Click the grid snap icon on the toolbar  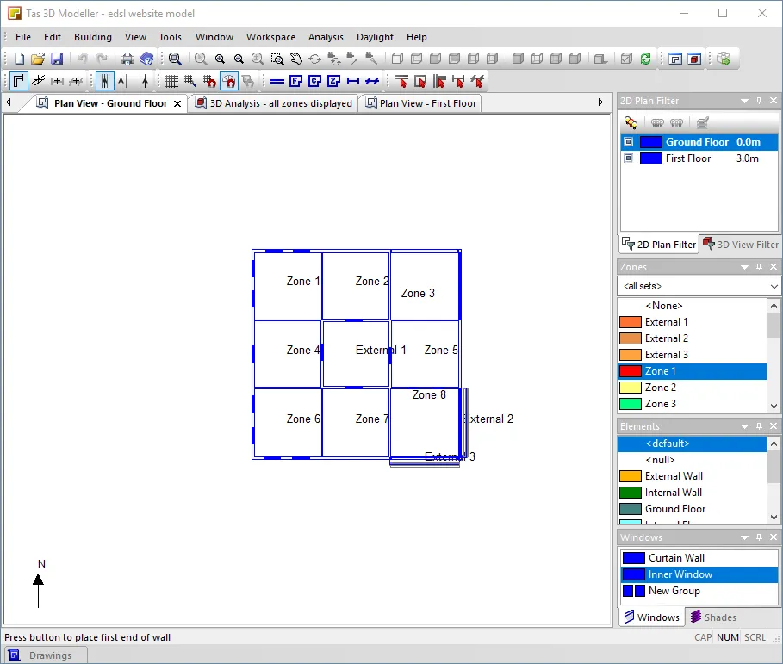click(x=171, y=81)
